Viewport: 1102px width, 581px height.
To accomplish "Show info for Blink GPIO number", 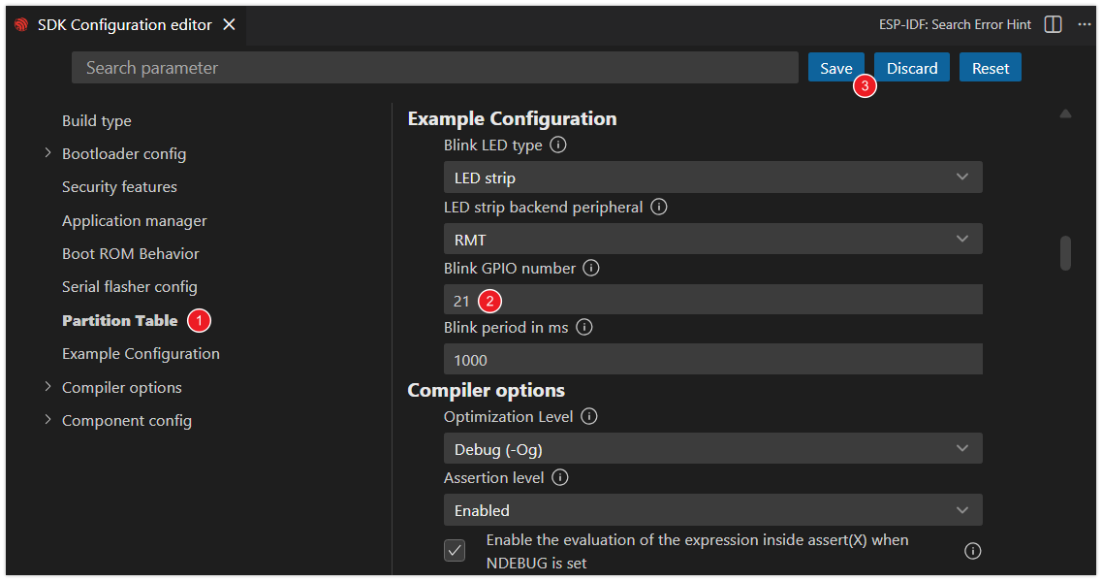I will click(x=591, y=268).
